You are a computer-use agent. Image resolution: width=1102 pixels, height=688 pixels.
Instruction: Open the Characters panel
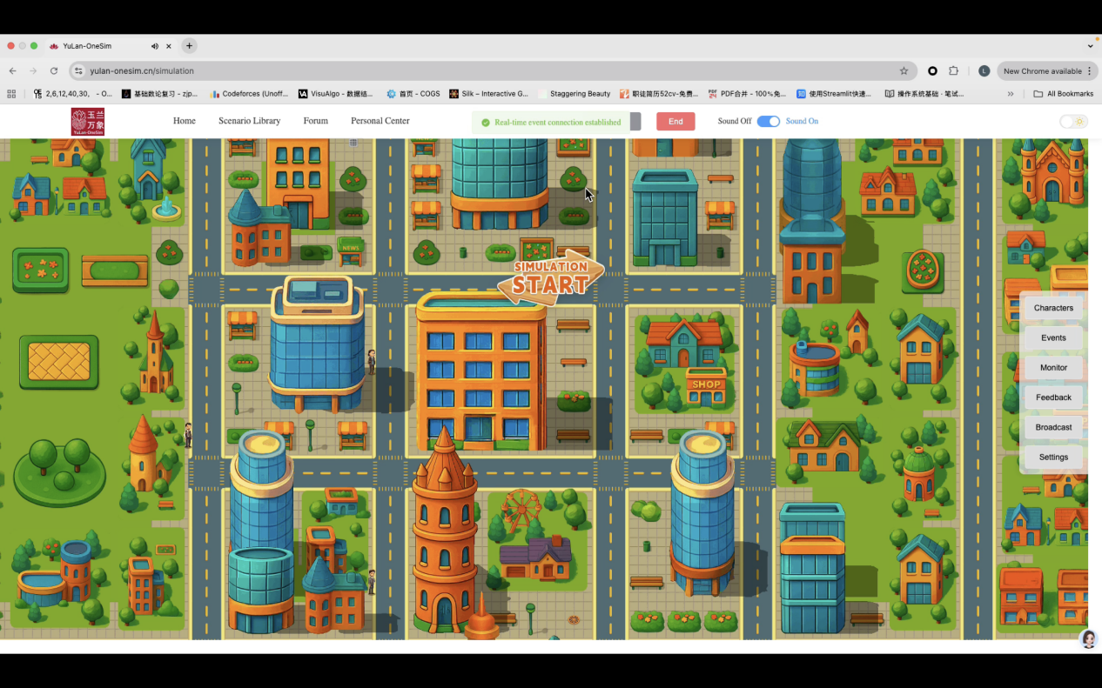[x=1053, y=308]
